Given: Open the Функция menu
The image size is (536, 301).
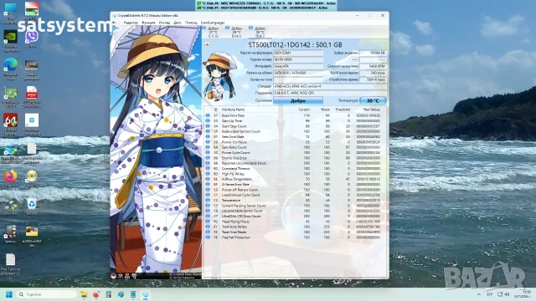Looking at the screenshot, I should coord(148,23).
